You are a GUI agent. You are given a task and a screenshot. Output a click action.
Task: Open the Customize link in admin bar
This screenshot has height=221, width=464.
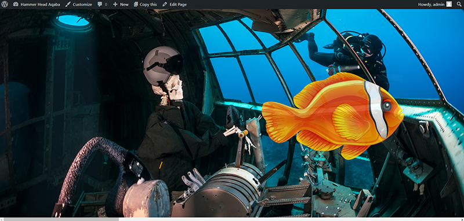[78, 5]
